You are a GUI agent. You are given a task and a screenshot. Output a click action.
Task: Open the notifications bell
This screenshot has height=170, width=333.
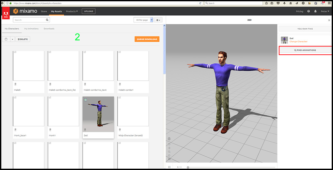315,11
